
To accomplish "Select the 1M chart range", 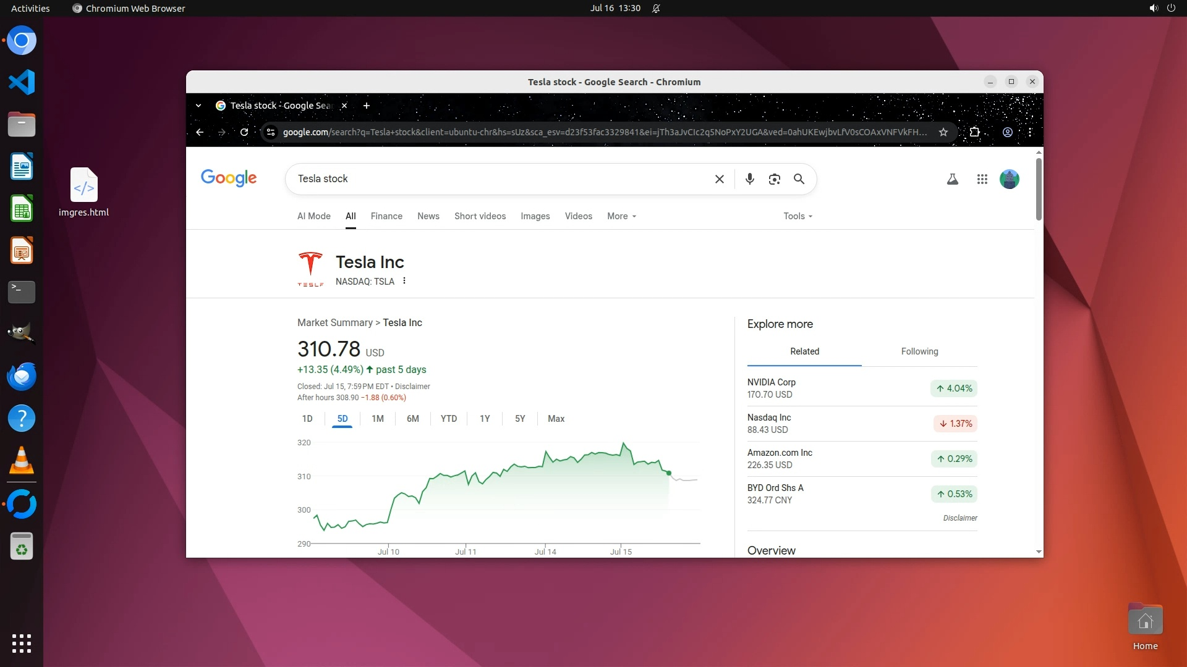I will point(377,419).
